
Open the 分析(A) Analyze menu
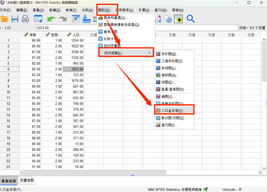[87, 10]
